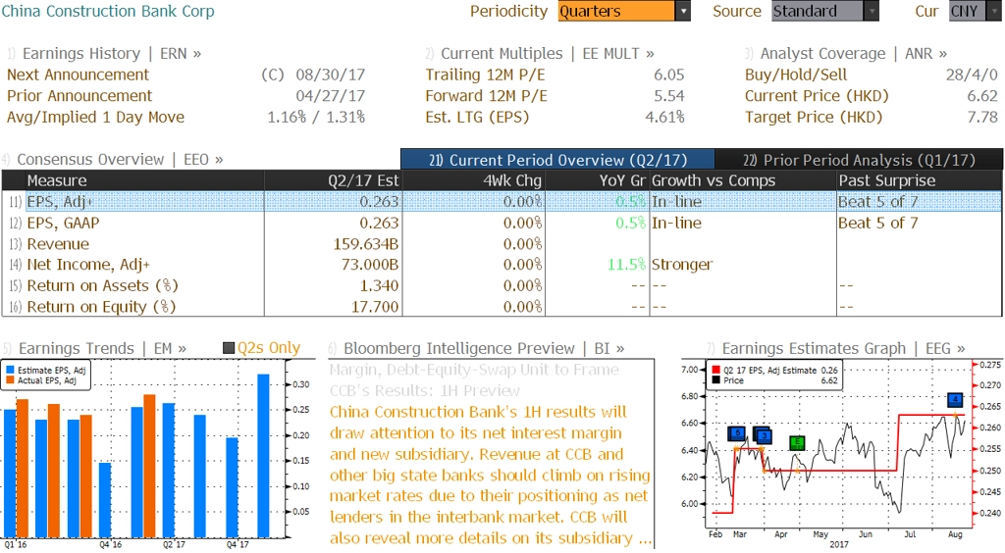
Task: Click the Net Income YoY growth 11.5%
Action: click(626, 265)
